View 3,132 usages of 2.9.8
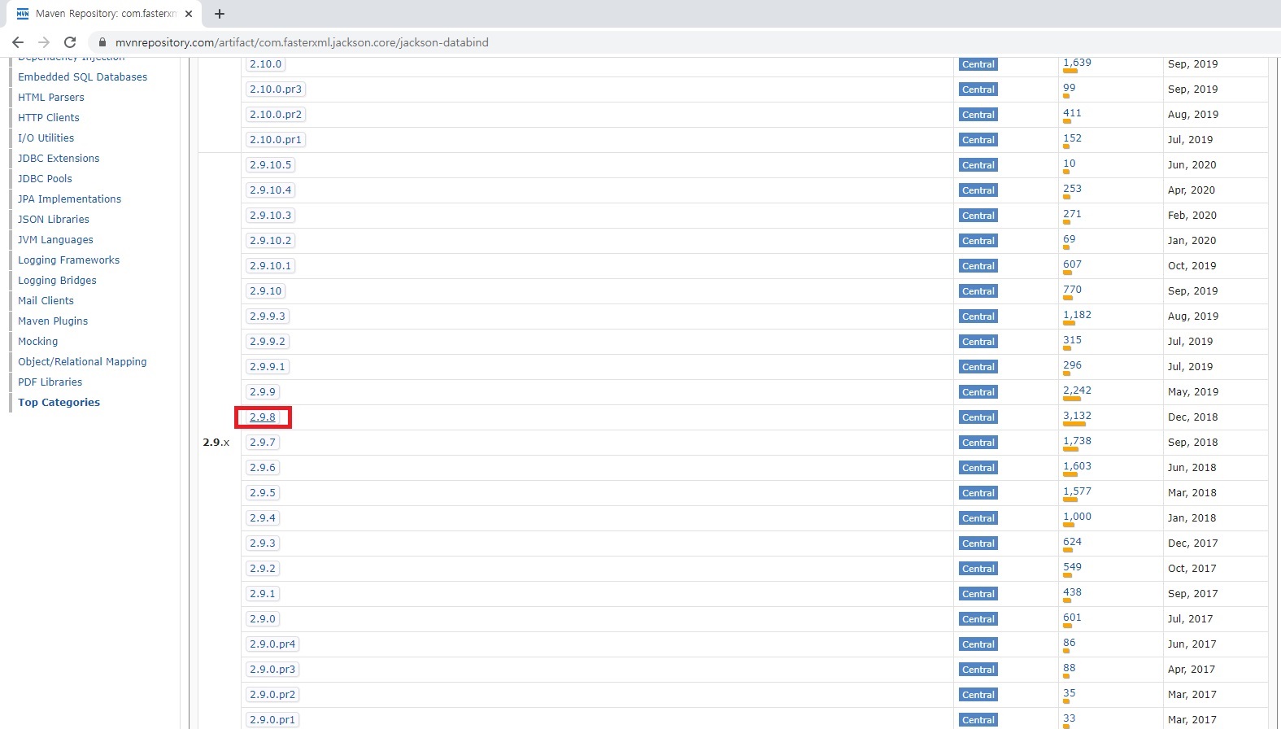 click(x=1077, y=416)
